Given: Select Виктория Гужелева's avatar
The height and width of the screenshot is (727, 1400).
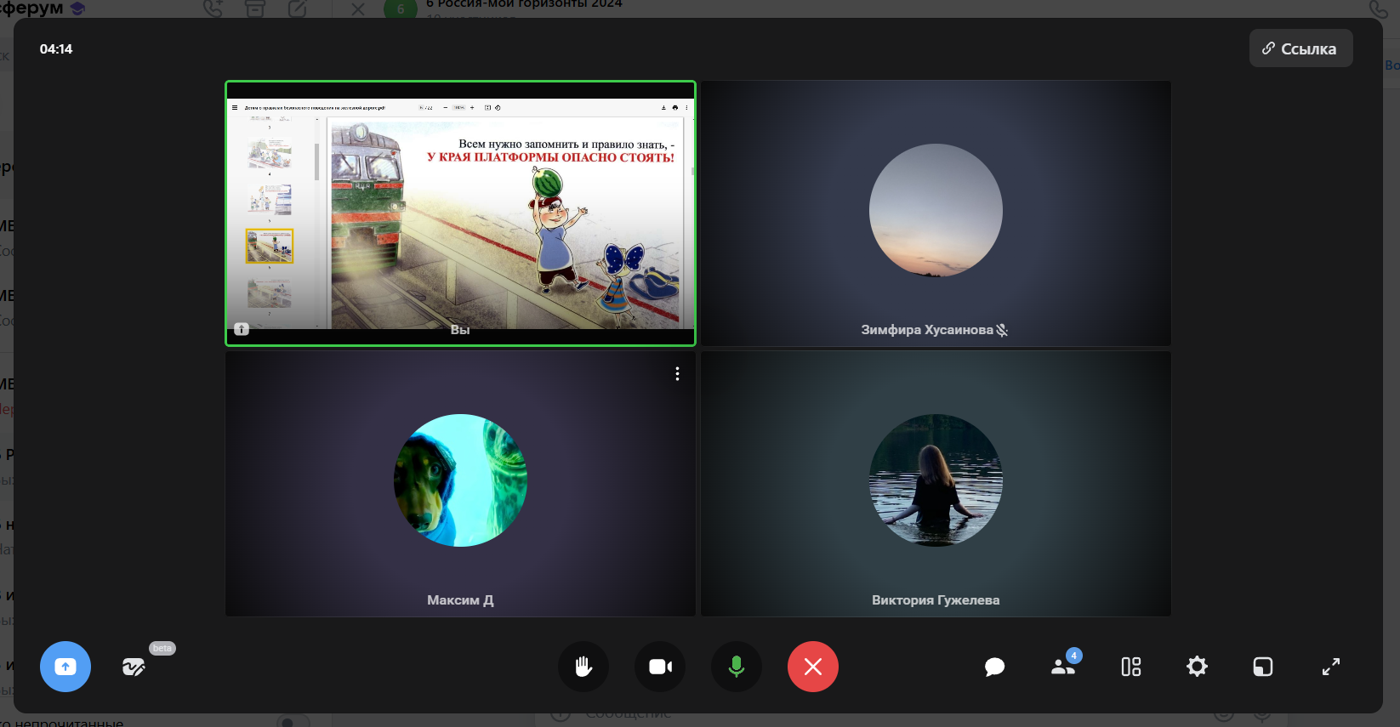Looking at the screenshot, I should tap(936, 480).
